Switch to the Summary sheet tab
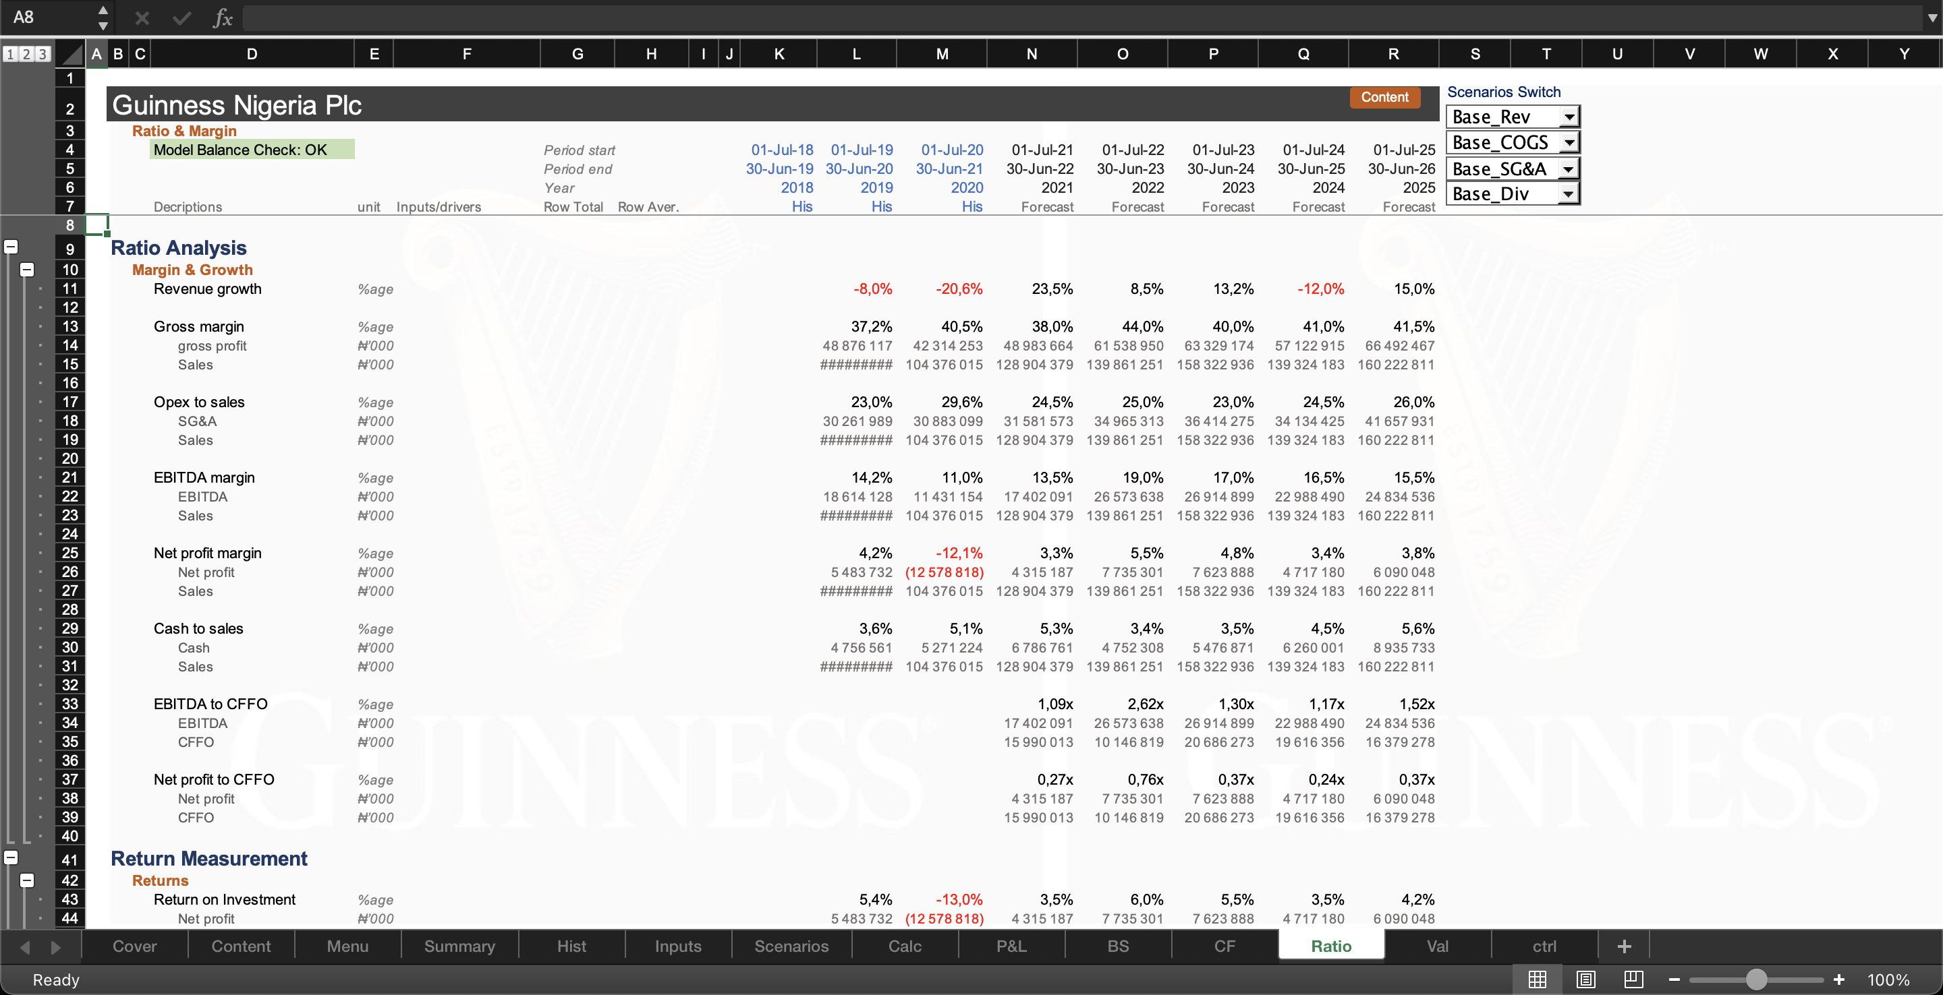The height and width of the screenshot is (995, 1943). pos(459,946)
